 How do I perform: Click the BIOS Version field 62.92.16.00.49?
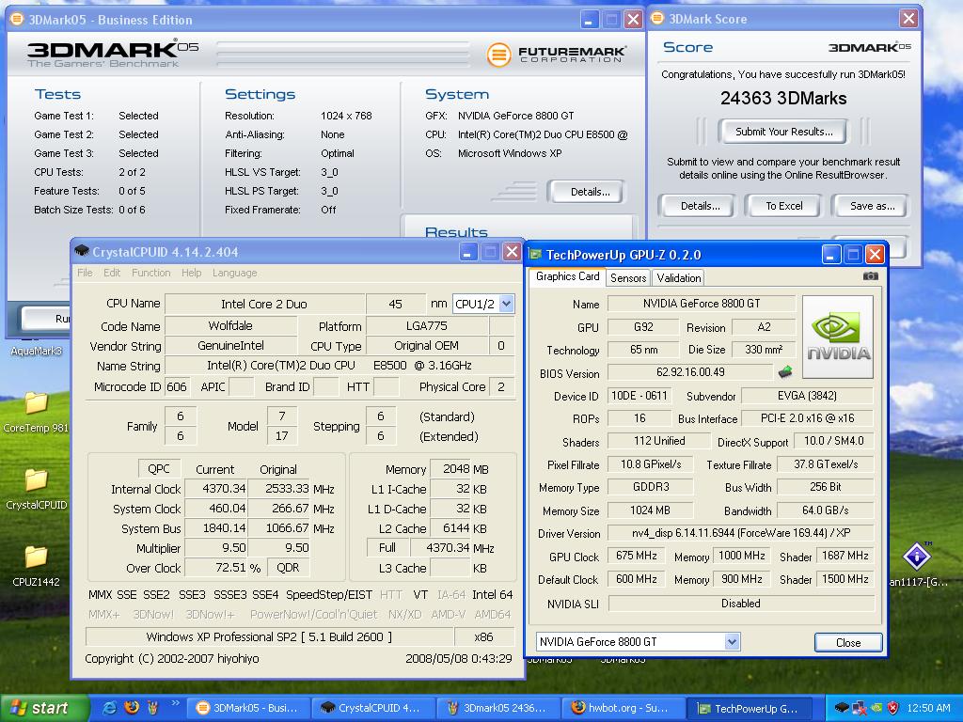(690, 372)
